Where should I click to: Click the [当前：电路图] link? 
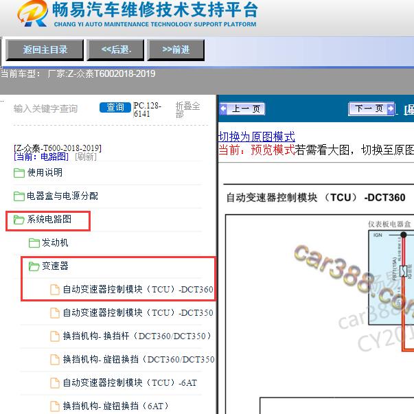(41, 157)
